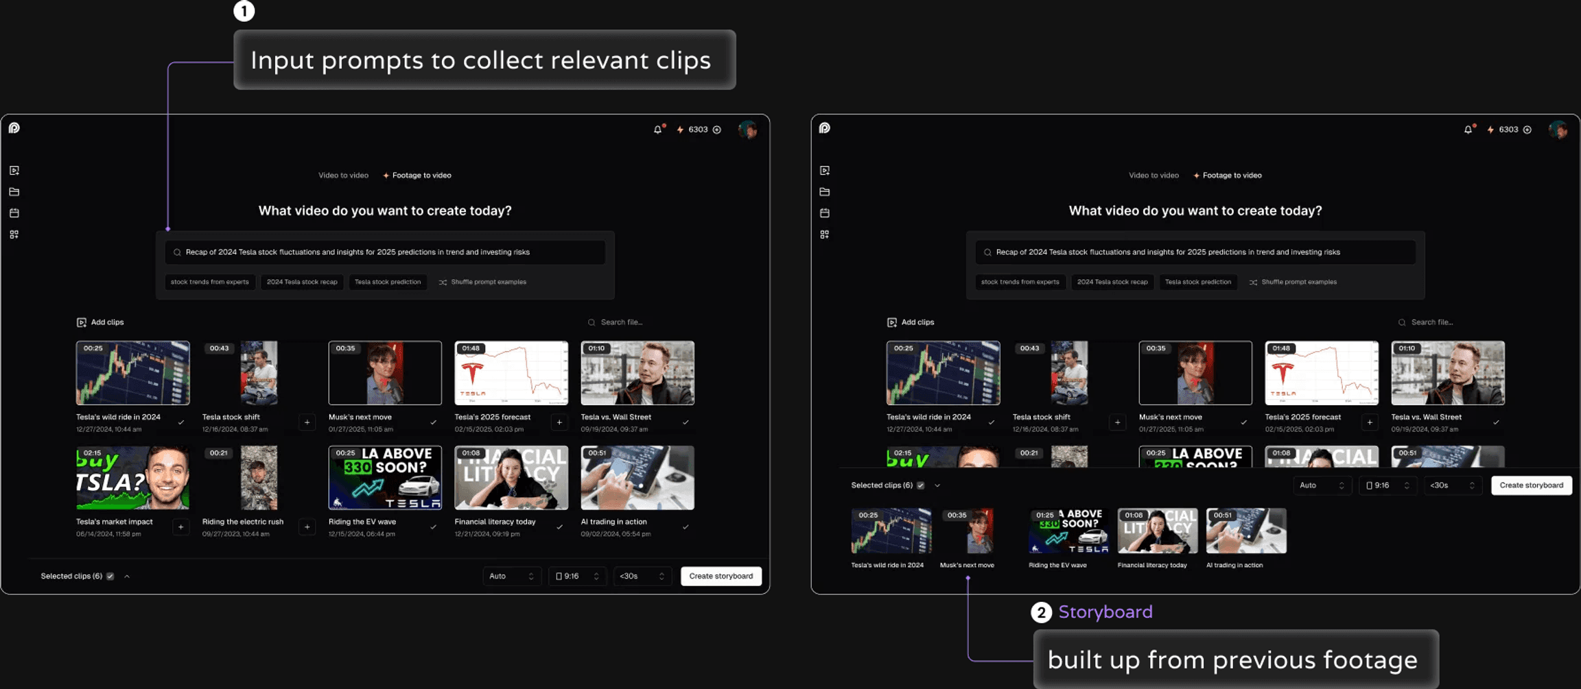The height and width of the screenshot is (689, 1581).
Task: Open 9:16 aspect ratio dropdown, left window
Action: pyautogui.click(x=577, y=577)
